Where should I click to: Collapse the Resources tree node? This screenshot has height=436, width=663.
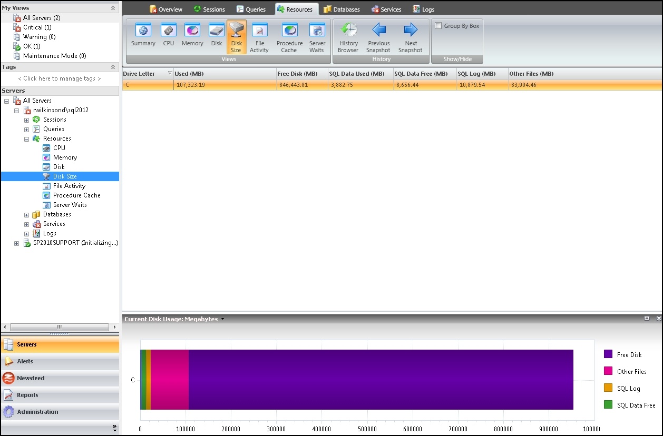tap(26, 139)
